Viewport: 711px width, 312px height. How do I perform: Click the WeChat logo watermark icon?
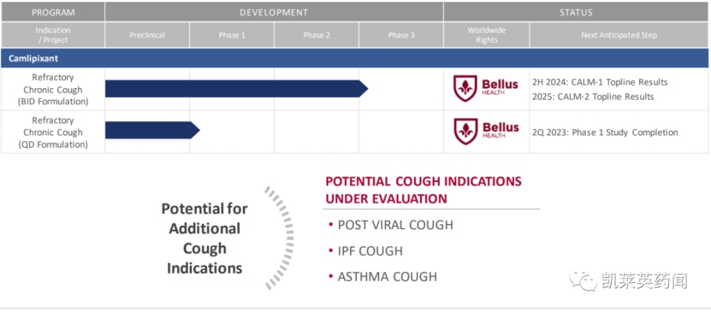[x=582, y=280]
